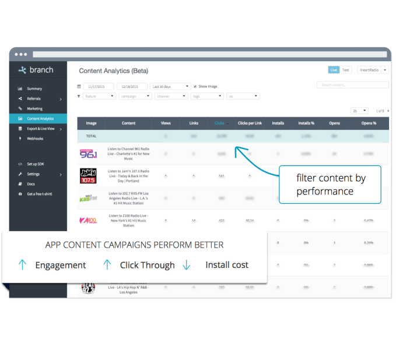Viewport: 396px width, 353px height.
Task: Click the Content Analytics image icon
Action: coord(20,119)
